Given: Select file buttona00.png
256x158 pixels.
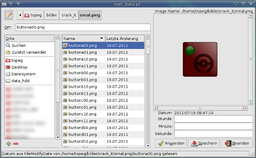Looking at the screenshot, I should (x=103, y=46).
